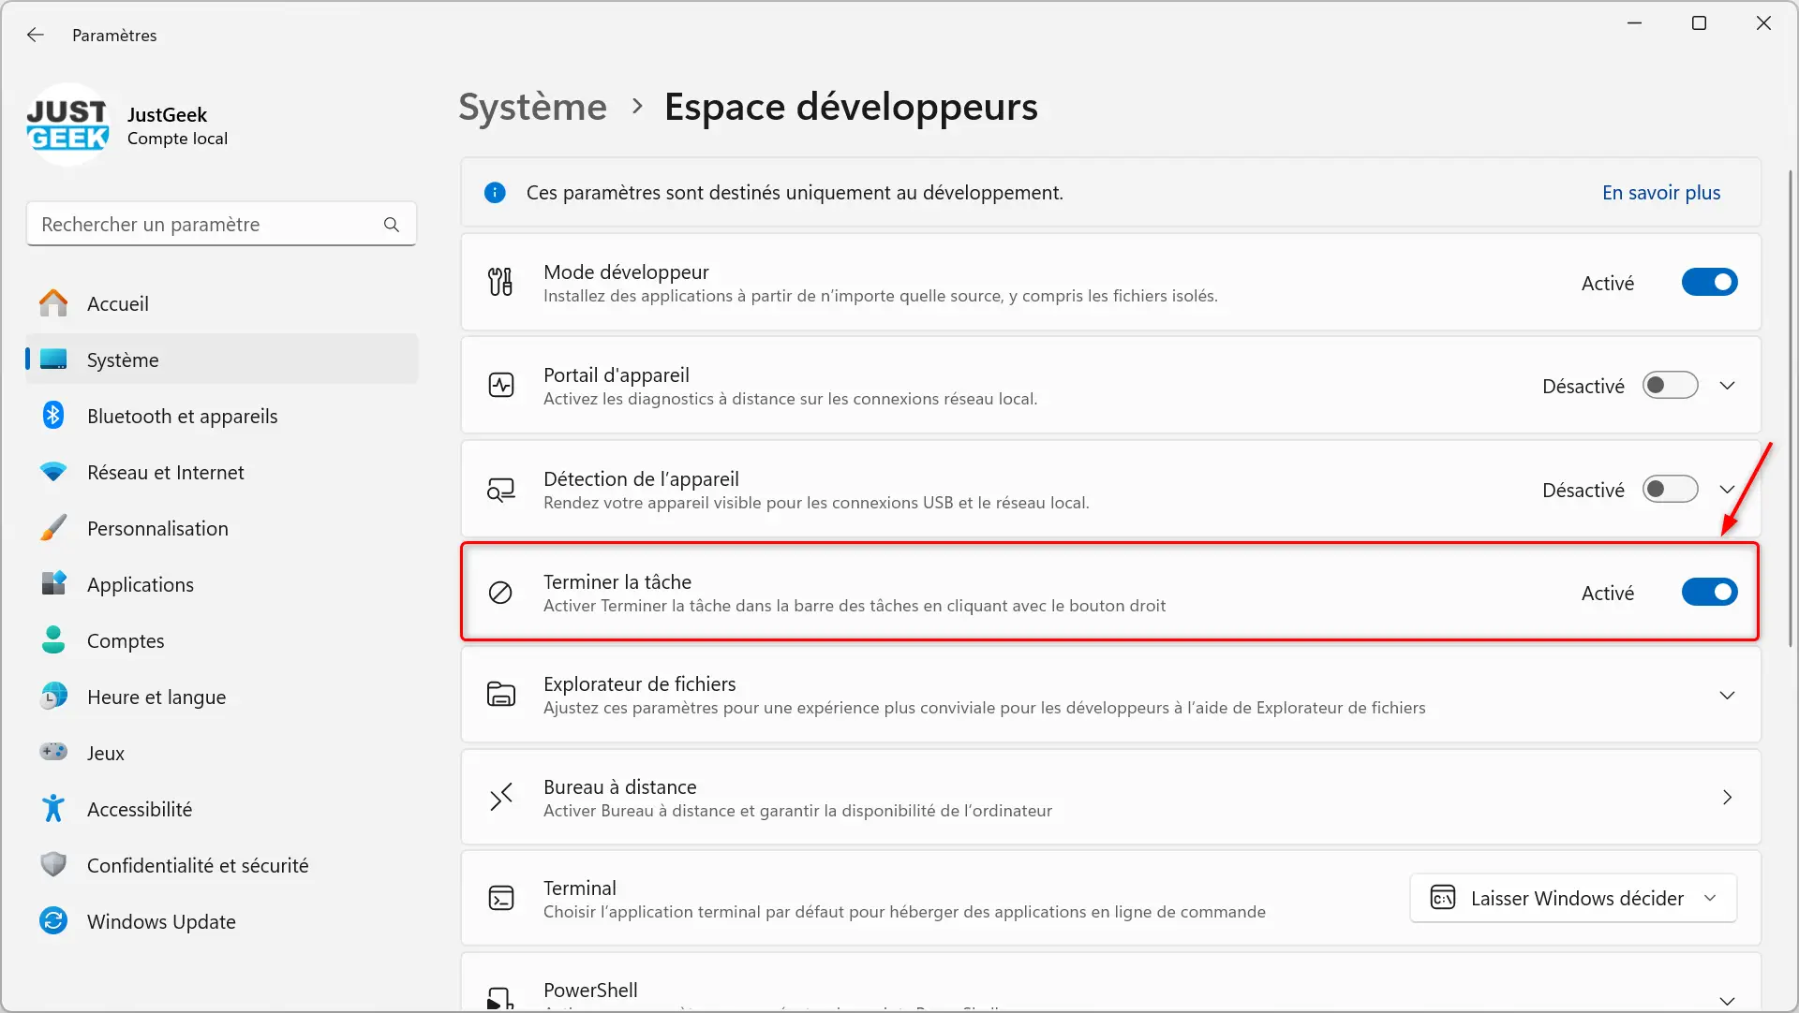1799x1013 pixels.
Task: Go to Réseau et Internet
Action: coord(222,472)
